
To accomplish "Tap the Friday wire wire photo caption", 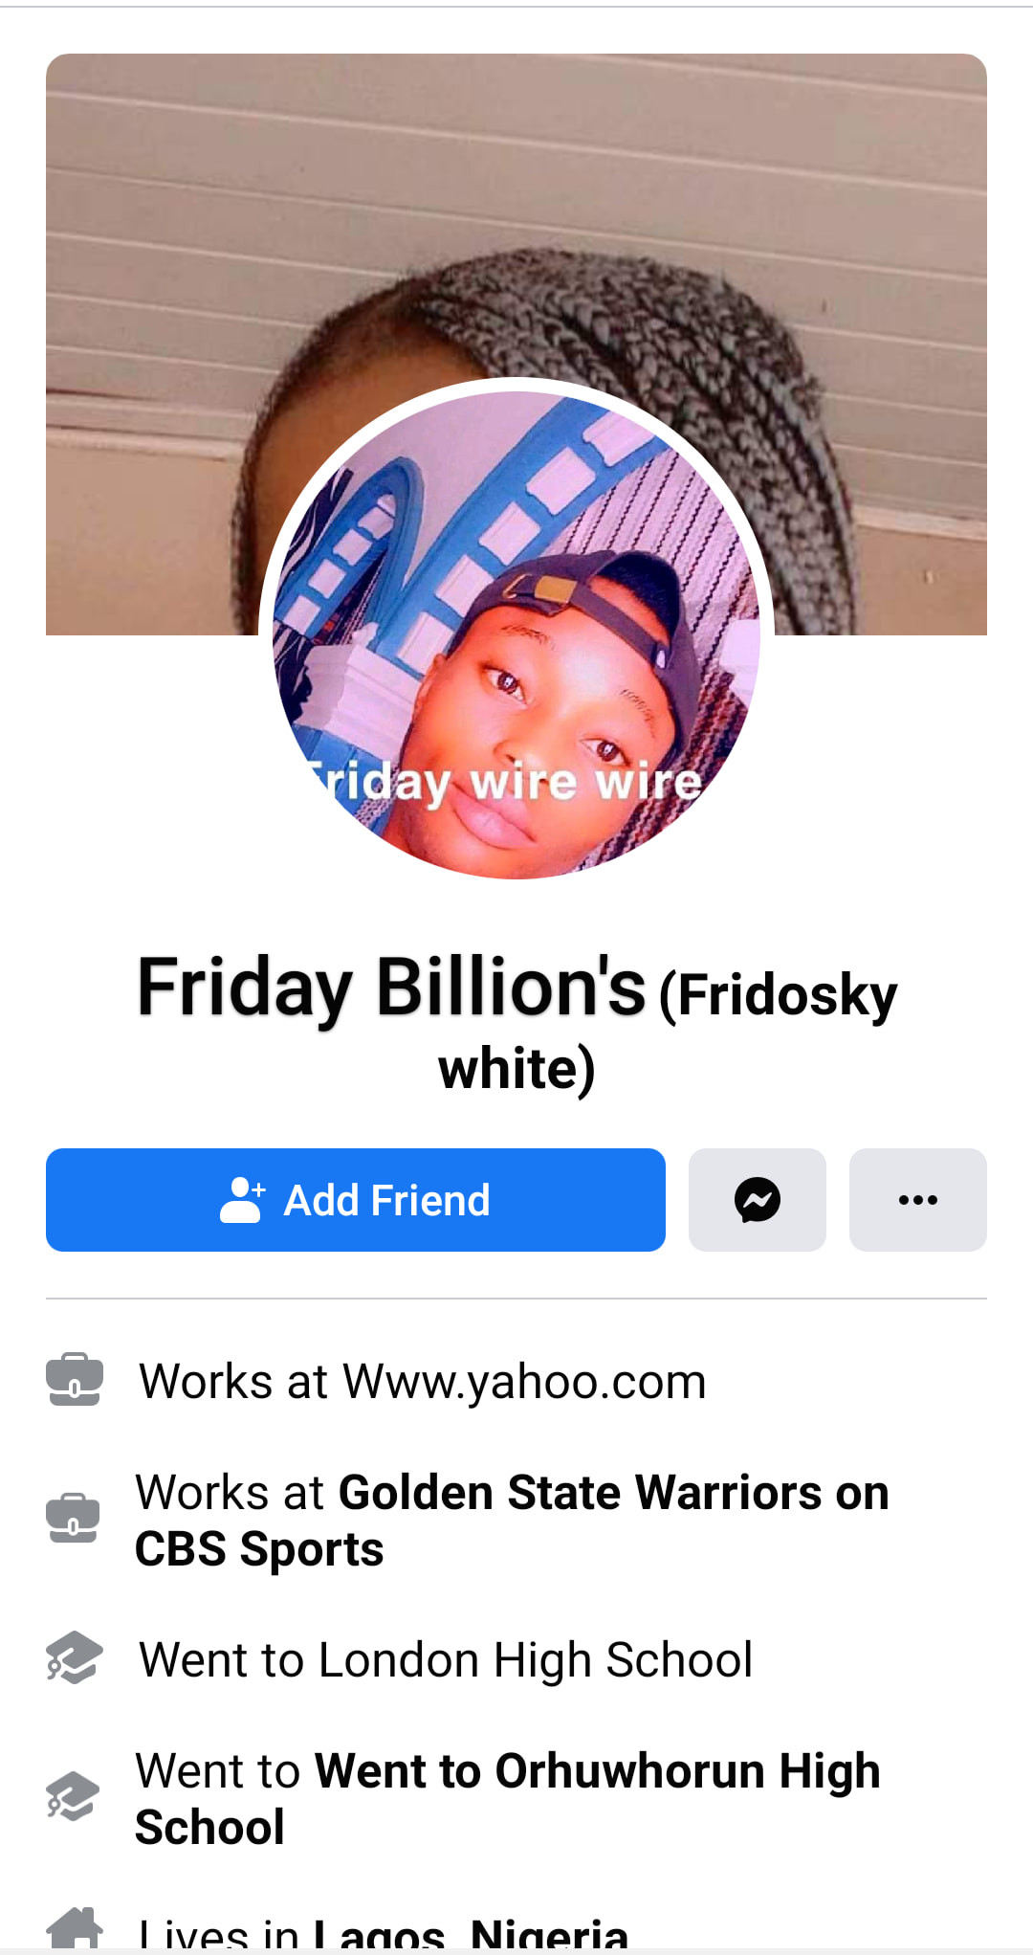I will point(505,783).
